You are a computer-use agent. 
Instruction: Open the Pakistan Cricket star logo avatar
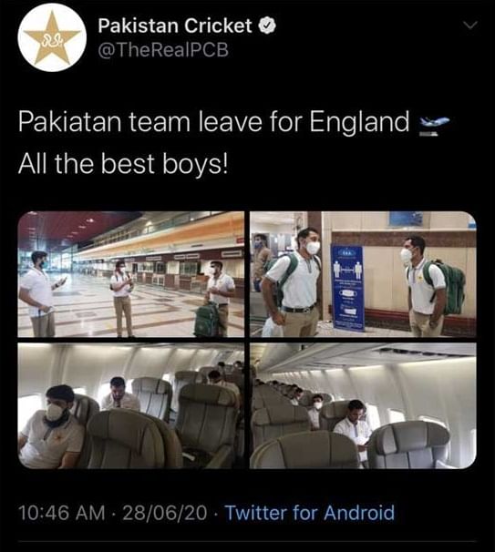pos(53,37)
